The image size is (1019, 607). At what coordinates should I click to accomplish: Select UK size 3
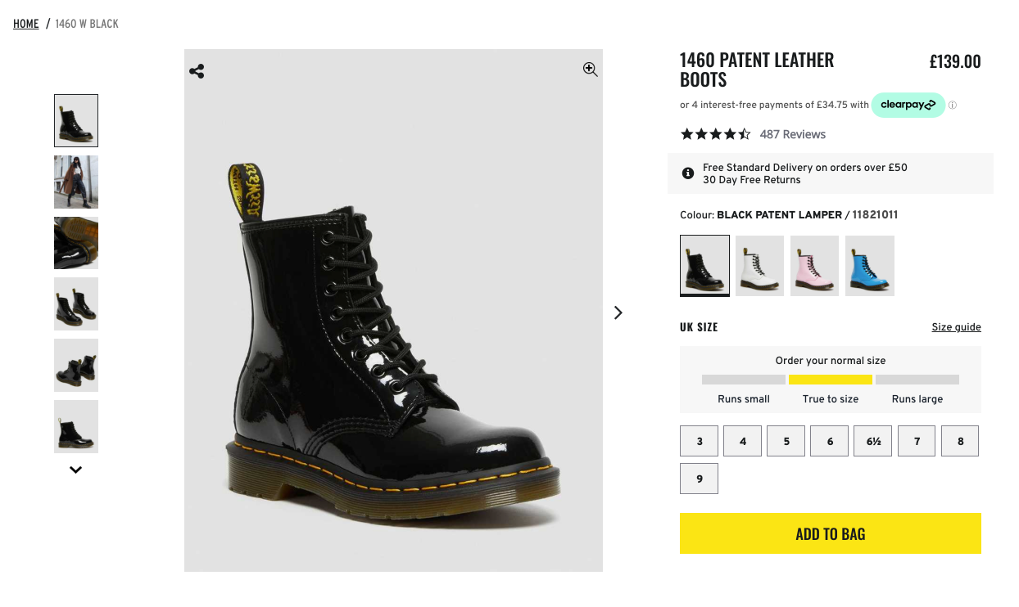pos(700,441)
